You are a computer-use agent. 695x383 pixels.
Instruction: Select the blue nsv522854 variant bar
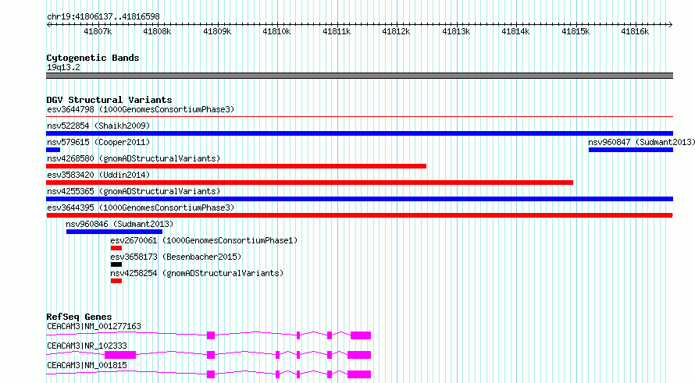(x=359, y=133)
